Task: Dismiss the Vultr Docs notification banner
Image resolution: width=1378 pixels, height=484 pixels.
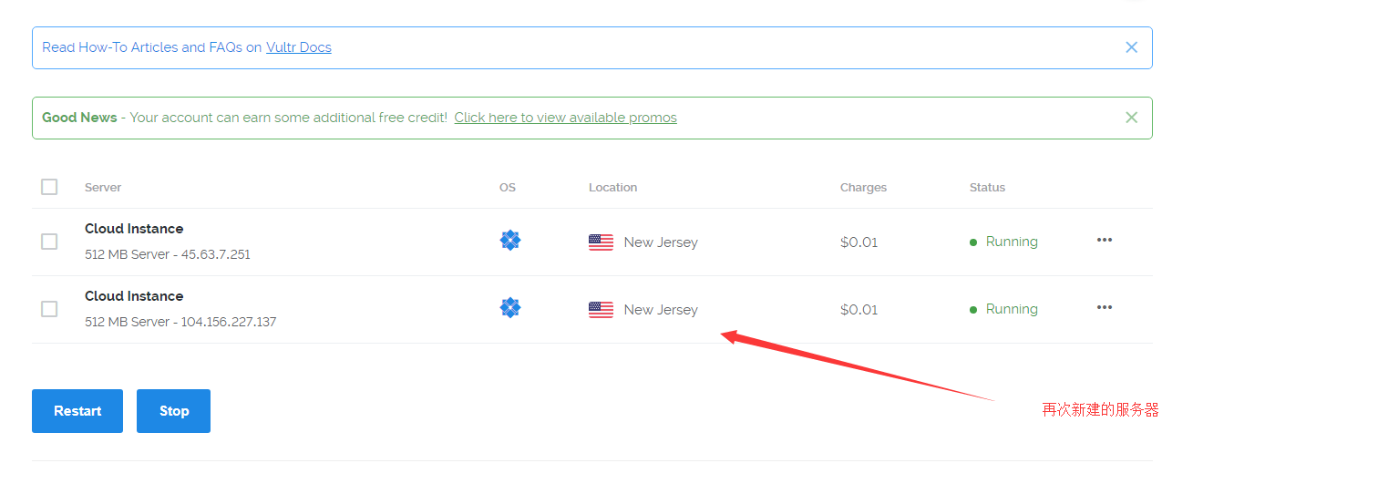Action: [1131, 47]
